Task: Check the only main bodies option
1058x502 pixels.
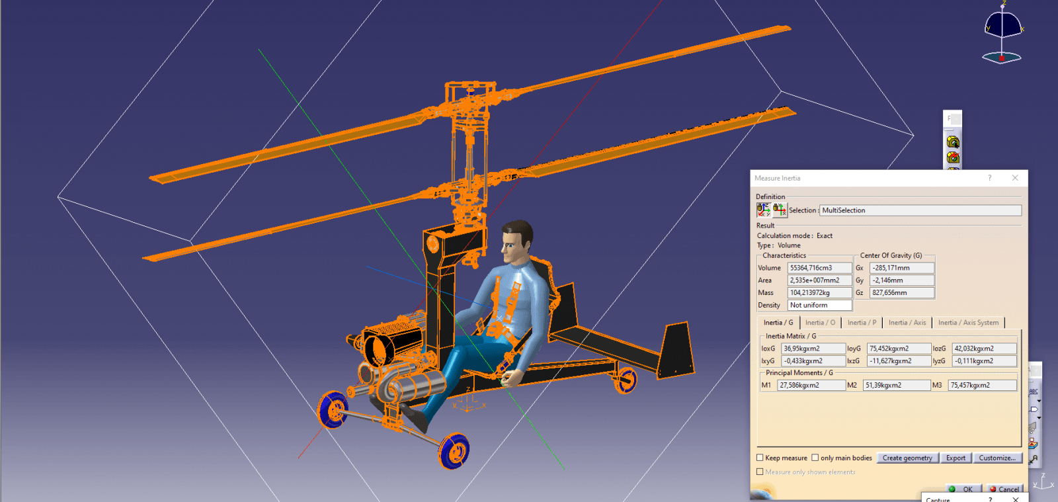Action: 815,458
